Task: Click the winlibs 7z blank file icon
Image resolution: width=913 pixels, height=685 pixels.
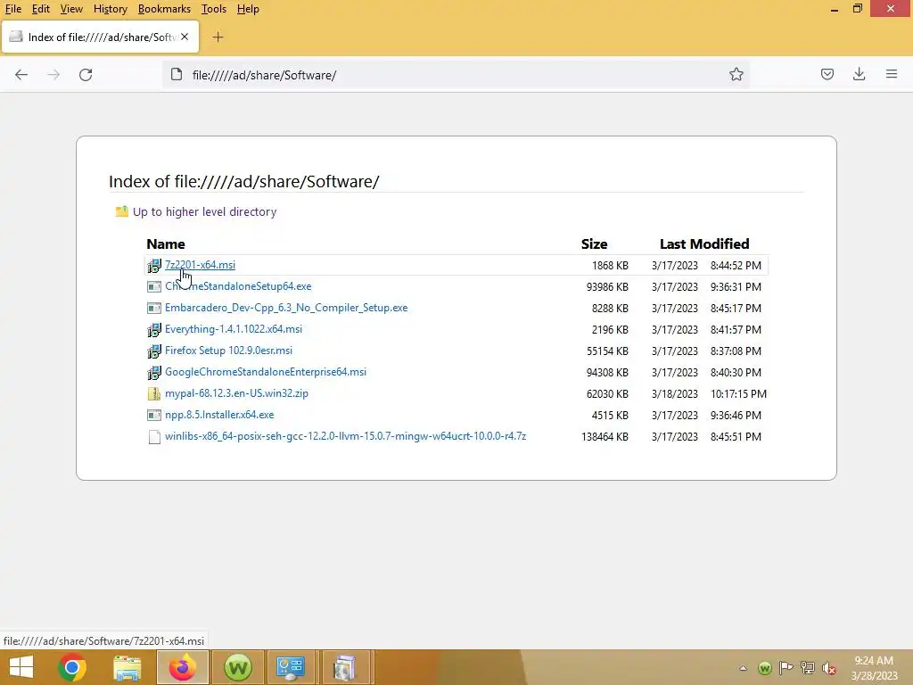Action: pyautogui.click(x=153, y=437)
